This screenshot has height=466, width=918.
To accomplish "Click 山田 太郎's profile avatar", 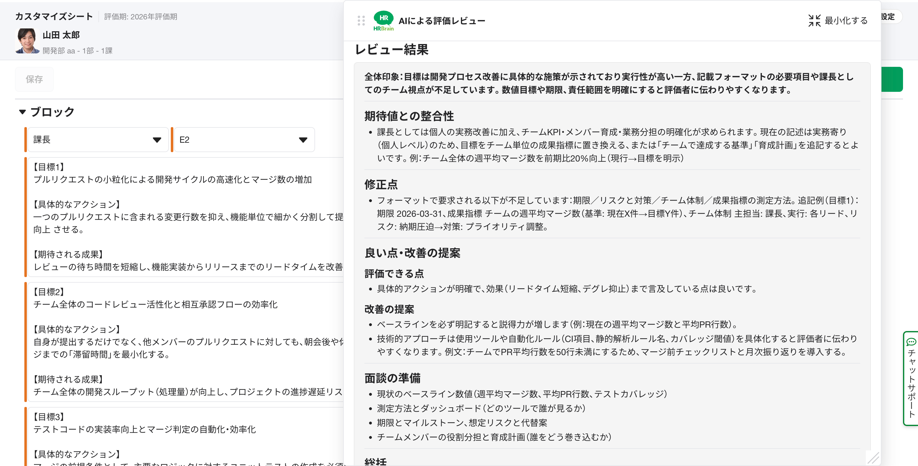I will 27,41.
